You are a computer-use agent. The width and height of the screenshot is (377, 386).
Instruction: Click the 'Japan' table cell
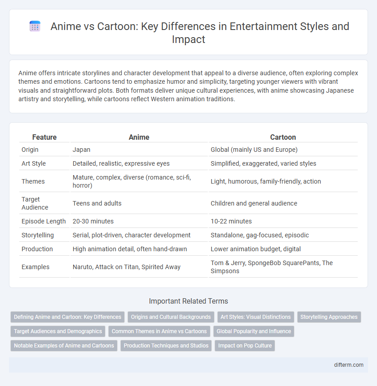[x=139, y=150]
